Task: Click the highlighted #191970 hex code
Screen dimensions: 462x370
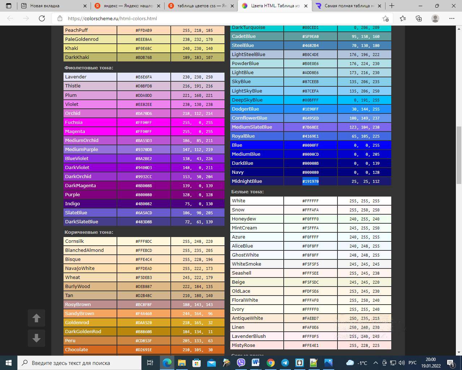Action: (310, 181)
